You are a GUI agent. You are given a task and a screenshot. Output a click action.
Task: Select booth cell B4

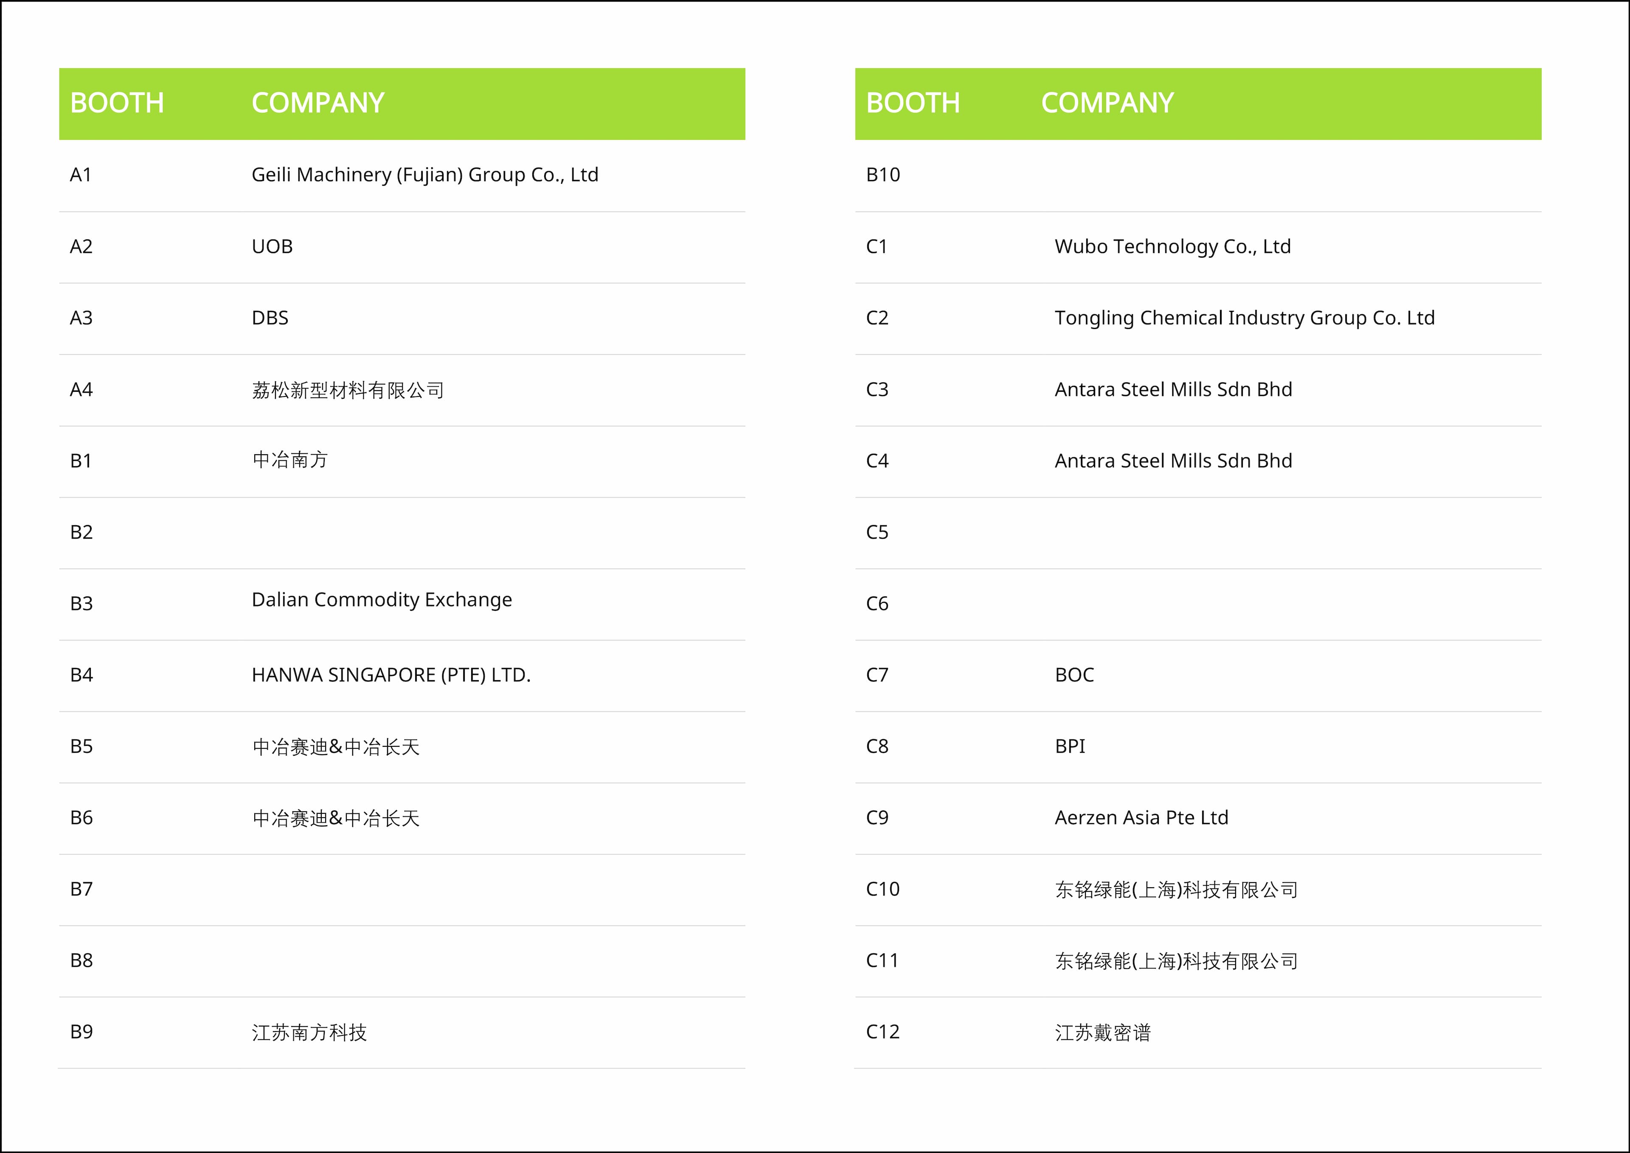point(81,675)
